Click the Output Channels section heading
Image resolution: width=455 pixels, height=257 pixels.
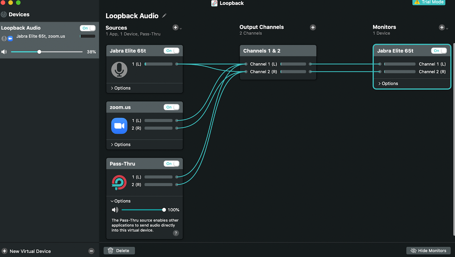[262, 27]
